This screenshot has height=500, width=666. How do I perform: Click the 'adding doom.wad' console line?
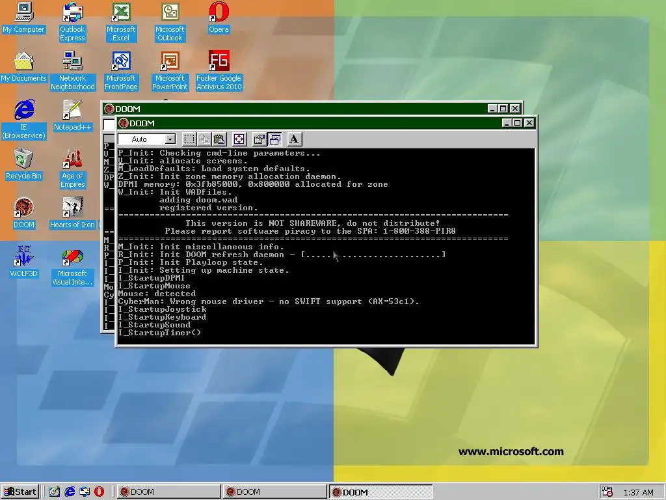click(198, 200)
